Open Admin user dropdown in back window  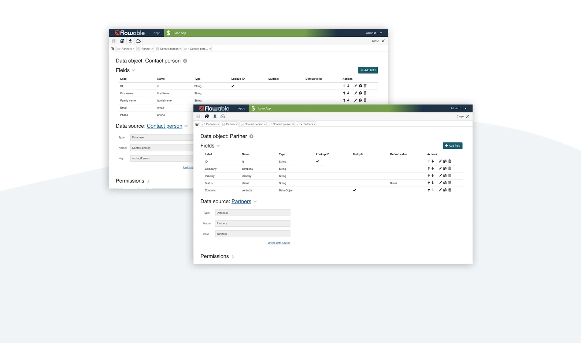pos(374,33)
